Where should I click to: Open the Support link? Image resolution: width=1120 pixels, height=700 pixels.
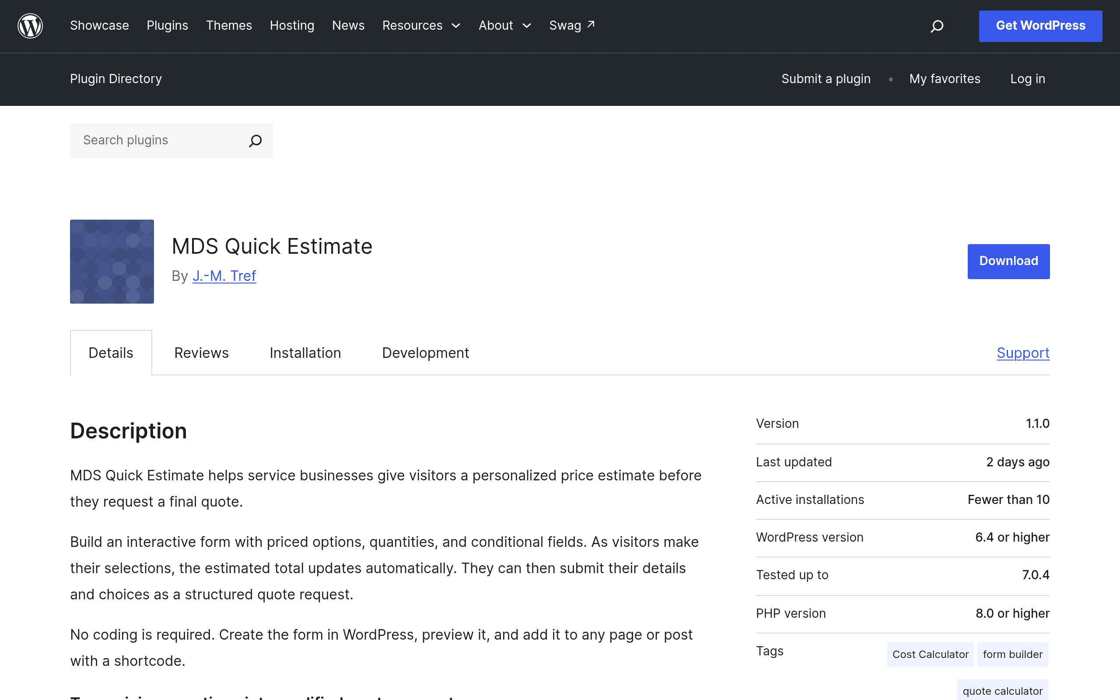1023,353
